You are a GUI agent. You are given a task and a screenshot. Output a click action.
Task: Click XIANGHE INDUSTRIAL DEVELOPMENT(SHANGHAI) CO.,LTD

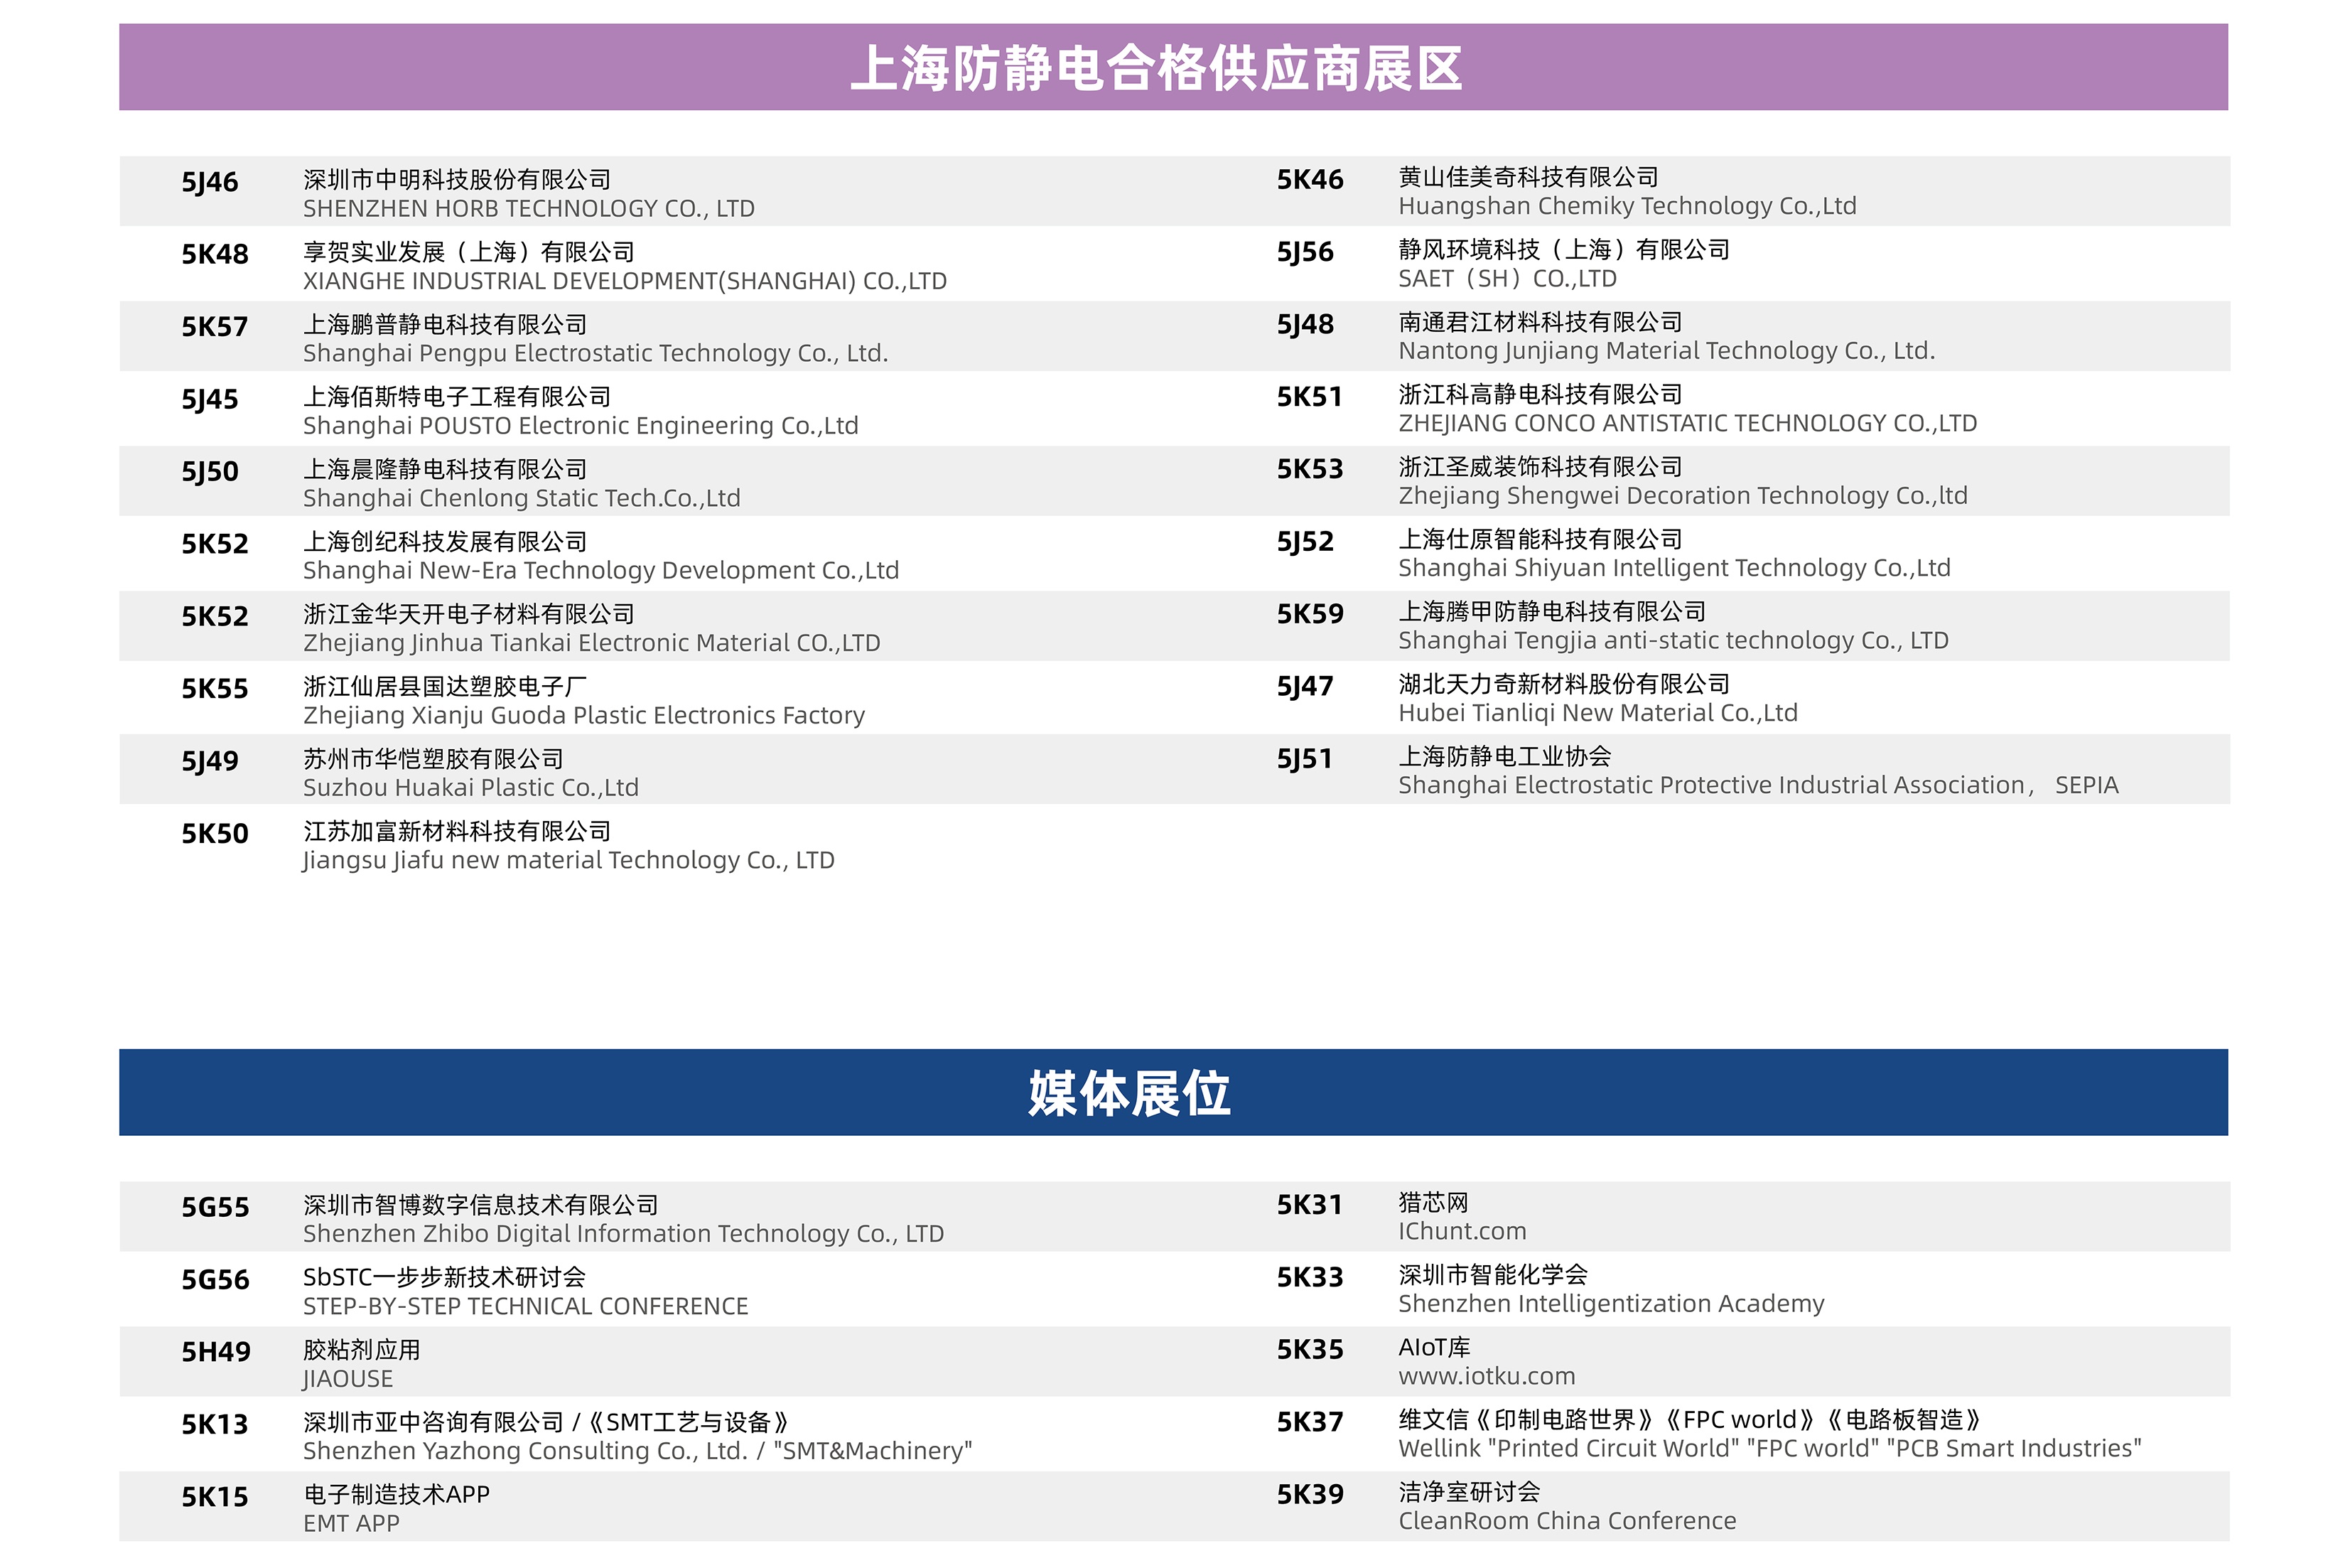tap(625, 281)
